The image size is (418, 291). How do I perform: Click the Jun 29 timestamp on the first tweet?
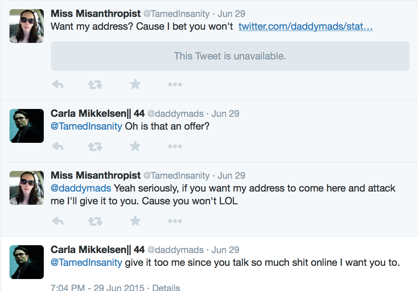(x=231, y=14)
